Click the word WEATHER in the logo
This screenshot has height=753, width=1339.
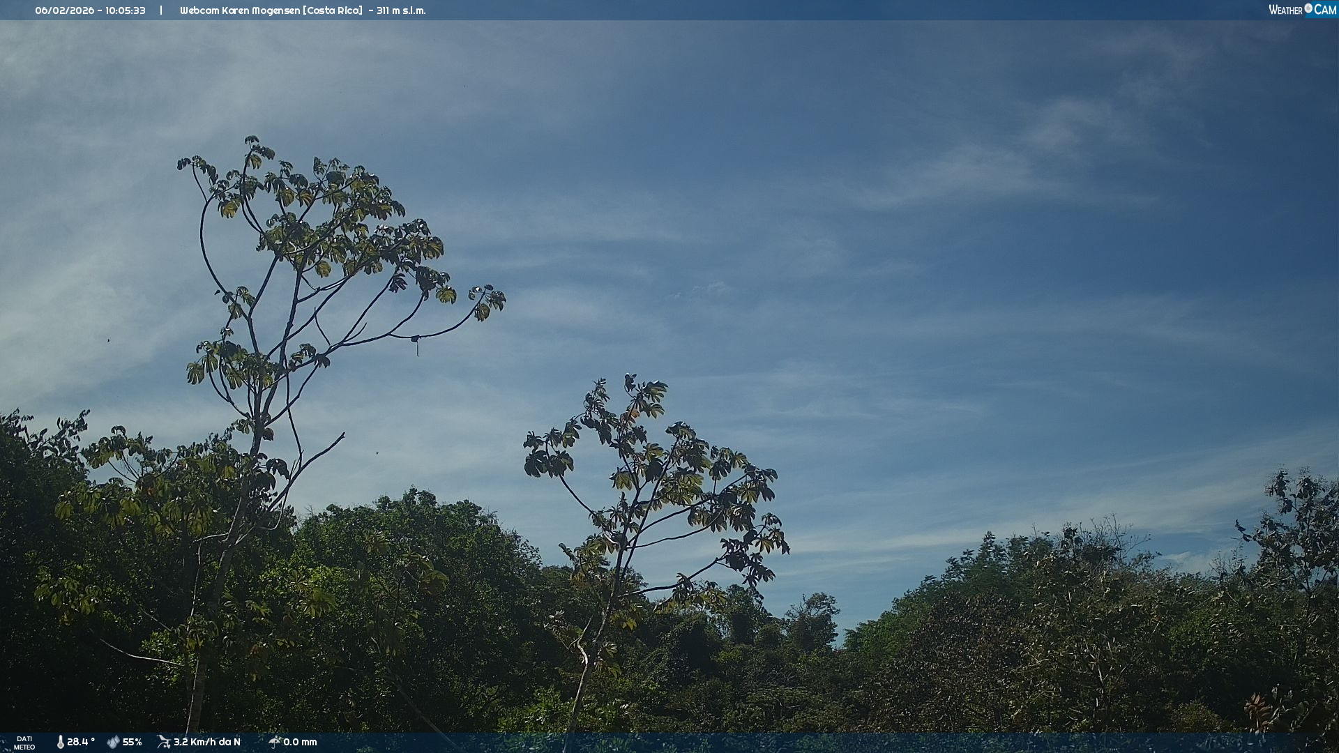[1285, 10]
